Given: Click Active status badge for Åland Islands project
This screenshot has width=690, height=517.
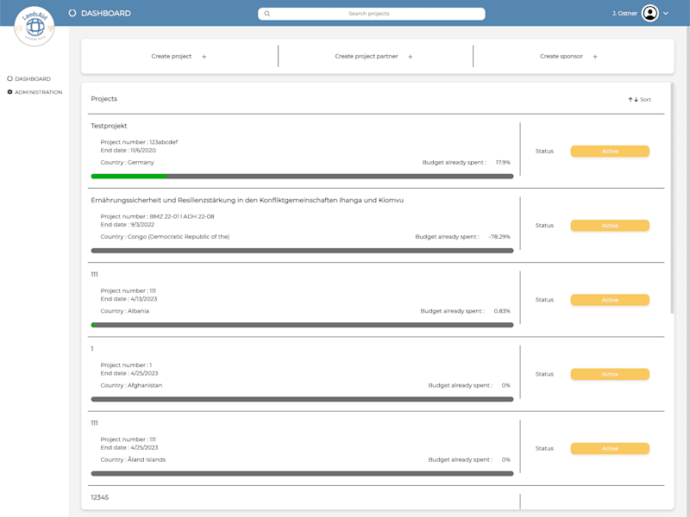Looking at the screenshot, I should pos(610,448).
